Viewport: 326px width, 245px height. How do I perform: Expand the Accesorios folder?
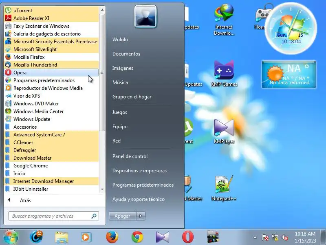point(51,127)
